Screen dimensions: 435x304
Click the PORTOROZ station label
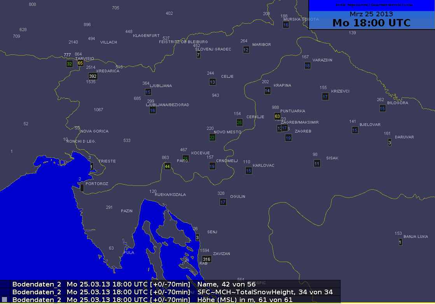(97, 183)
